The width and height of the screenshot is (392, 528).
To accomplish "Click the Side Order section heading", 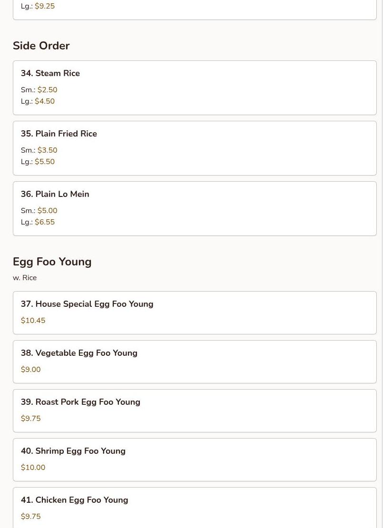I will click(x=41, y=46).
